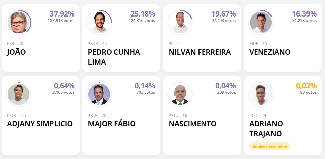Screen dimensions: 325x159
Task: Click the yellow 0,02% percentage
Action: pos(306,86)
